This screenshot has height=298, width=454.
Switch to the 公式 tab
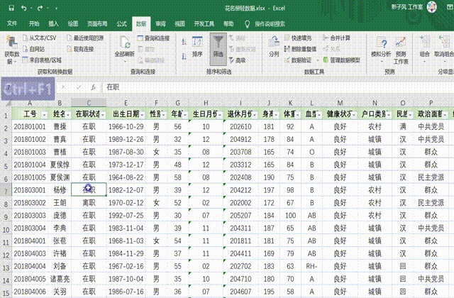point(121,23)
